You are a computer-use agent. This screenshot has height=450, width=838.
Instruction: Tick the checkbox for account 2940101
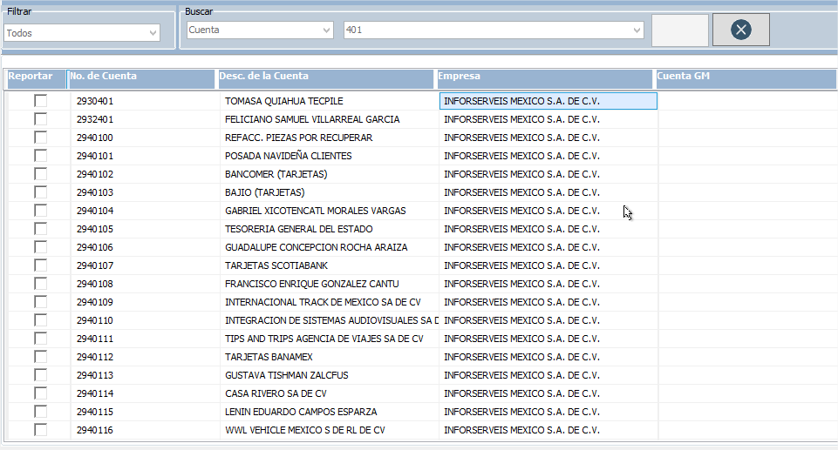click(x=40, y=156)
